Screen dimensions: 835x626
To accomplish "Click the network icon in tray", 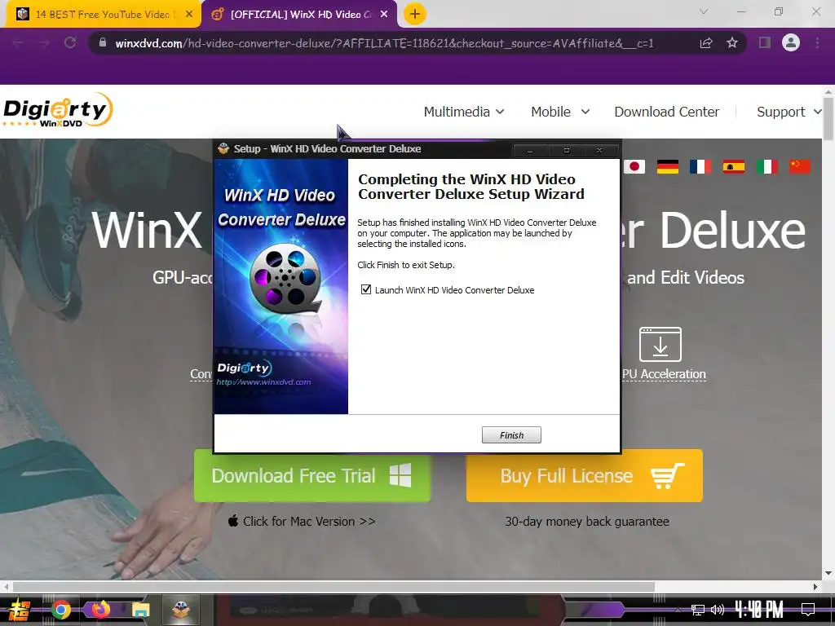I will [x=697, y=610].
